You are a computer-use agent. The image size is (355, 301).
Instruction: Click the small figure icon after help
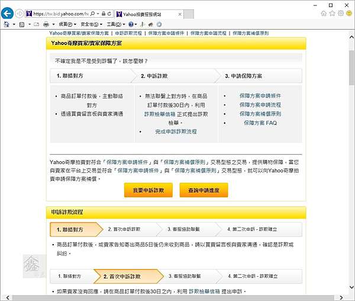pos(143,24)
